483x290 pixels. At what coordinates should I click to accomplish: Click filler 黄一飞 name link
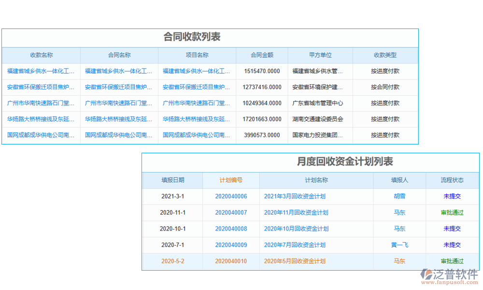click(x=398, y=245)
